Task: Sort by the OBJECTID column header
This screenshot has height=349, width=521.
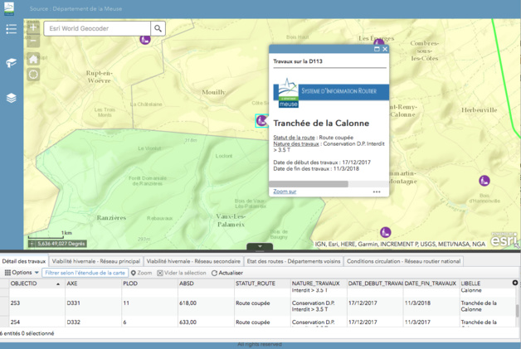Action: (33, 284)
